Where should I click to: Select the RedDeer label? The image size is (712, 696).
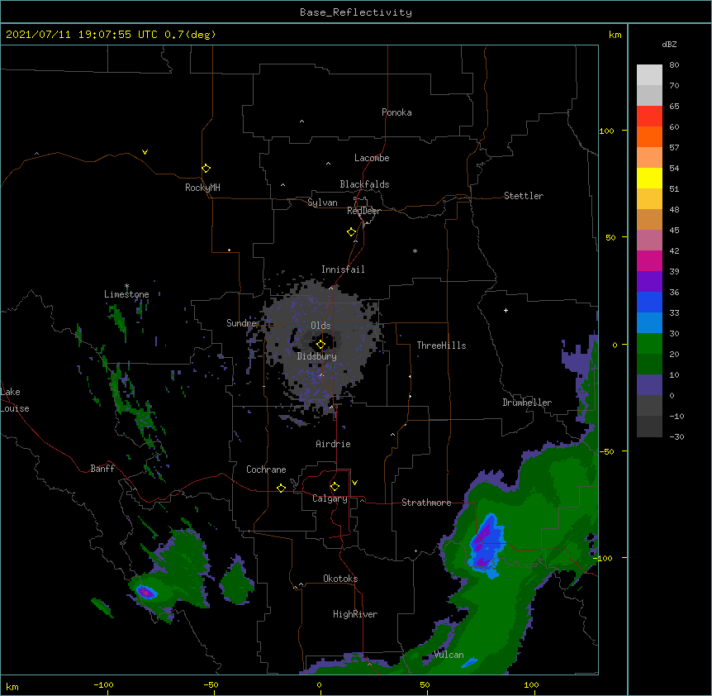[363, 211]
